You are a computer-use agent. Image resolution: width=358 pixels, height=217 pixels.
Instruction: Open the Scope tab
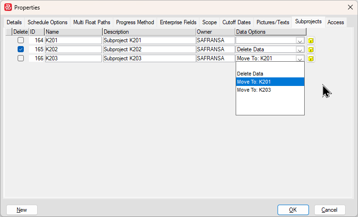[209, 22]
